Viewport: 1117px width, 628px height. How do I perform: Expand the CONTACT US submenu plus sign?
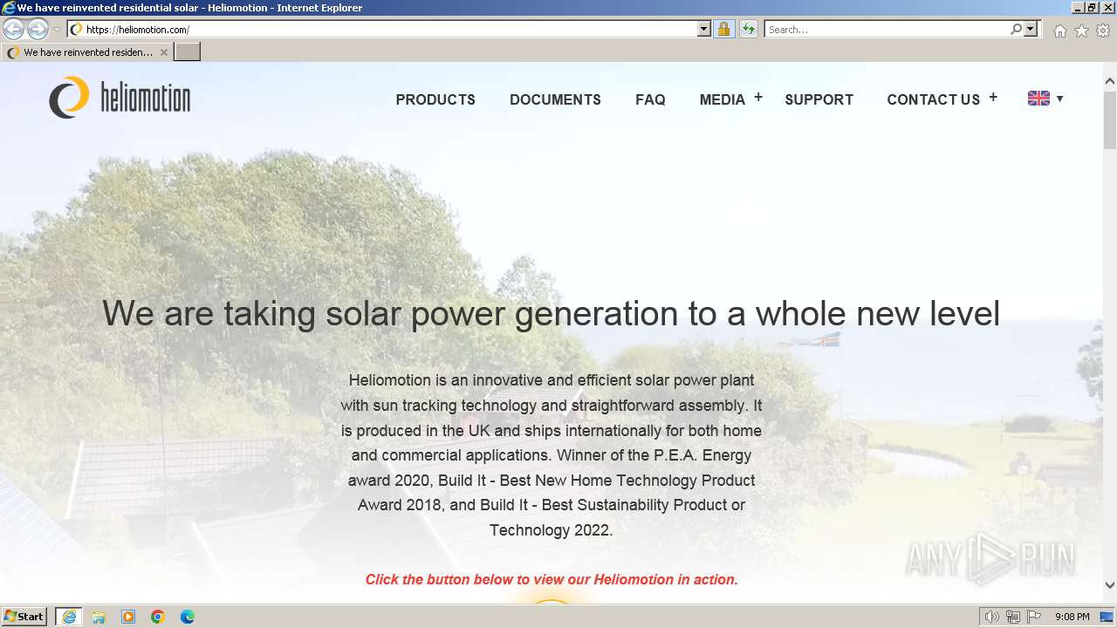point(993,98)
